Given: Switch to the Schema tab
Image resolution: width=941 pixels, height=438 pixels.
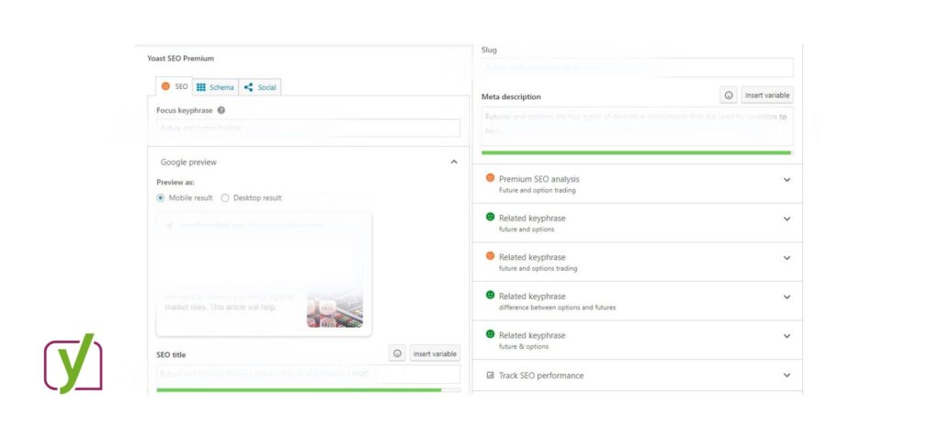Looking at the screenshot, I should pyautogui.click(x=215, y=87).
